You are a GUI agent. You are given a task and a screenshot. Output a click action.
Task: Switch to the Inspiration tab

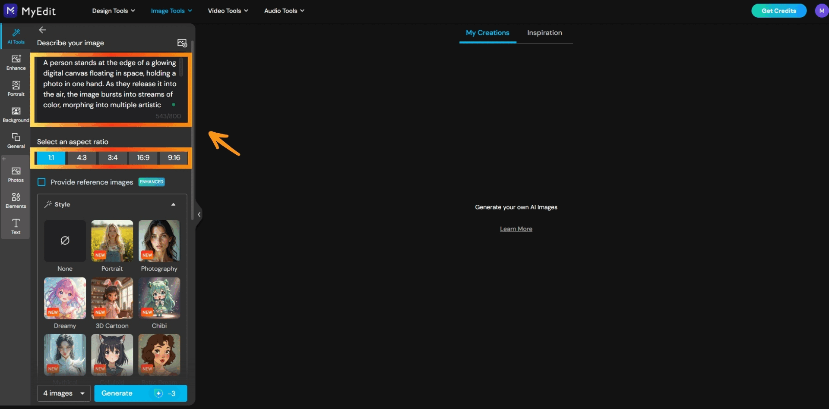point(544,33)
